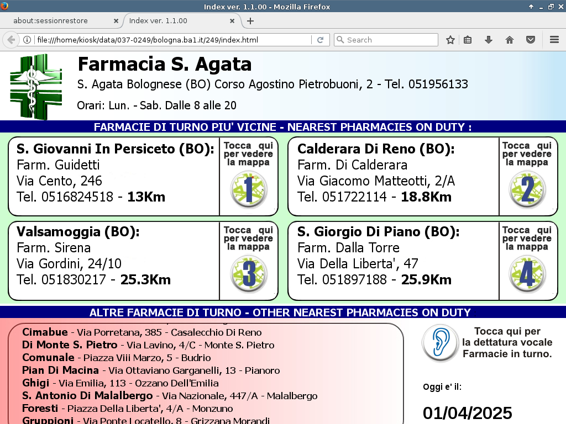Image resolution: width=566 pixels, height=424 pixels.
Task: Focus the URL address bar
Action: (x=171, y=40)
